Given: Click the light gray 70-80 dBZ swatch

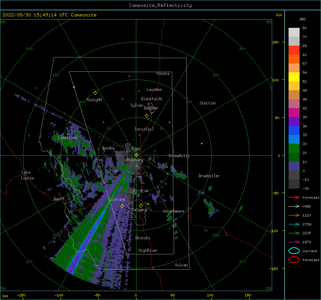Looking at the screenshot, I should click(x=294, y=32).
